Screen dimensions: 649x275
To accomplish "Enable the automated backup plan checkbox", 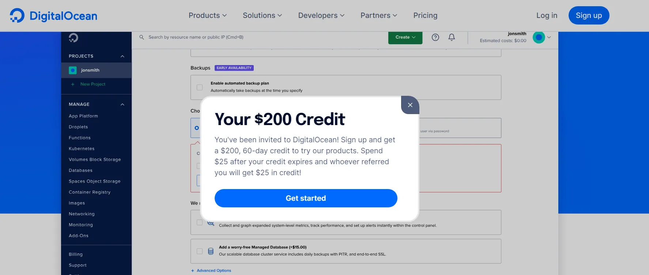I will pos(200,87).
